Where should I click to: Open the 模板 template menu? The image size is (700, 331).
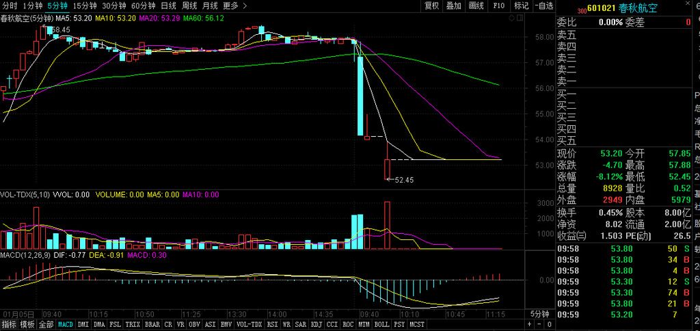point(27,324)
